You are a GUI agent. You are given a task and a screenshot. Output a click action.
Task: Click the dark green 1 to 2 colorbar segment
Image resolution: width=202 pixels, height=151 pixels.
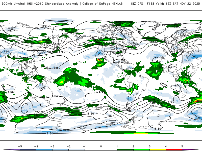click(125, 150)
